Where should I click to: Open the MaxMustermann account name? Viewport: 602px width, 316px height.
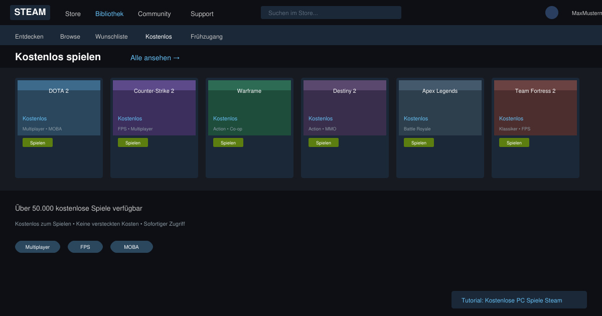pos(587,14)
